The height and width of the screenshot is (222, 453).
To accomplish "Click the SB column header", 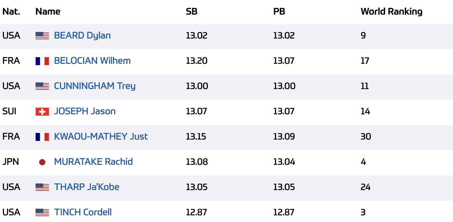I will tap(192, 12).
